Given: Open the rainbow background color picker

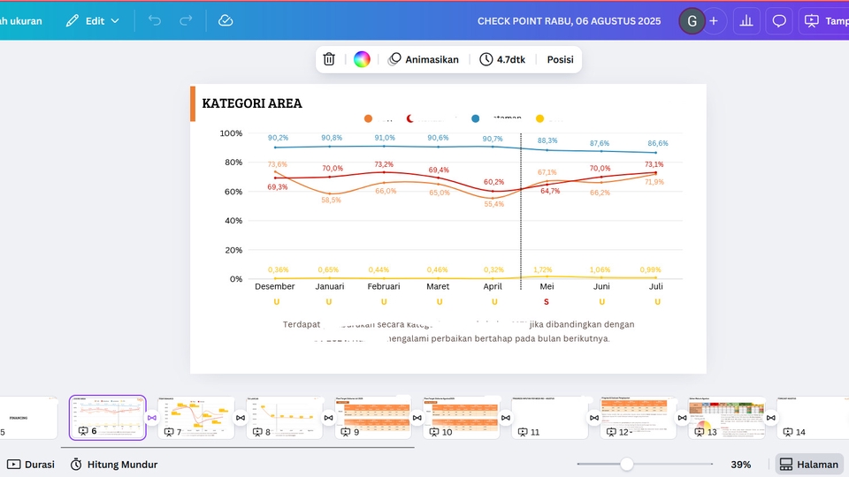Looking at the screenshot, I should tap(362, 59).
